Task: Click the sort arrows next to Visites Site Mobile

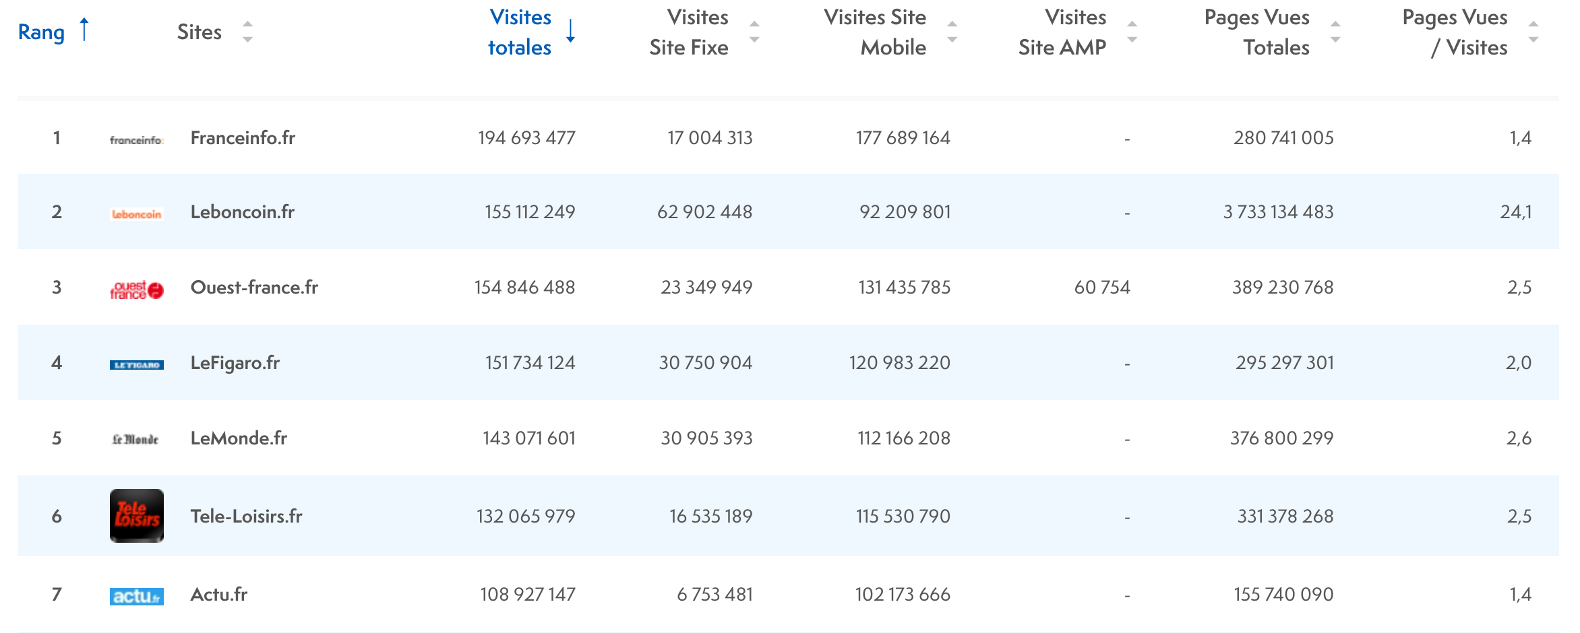Action: pos(952,32)
